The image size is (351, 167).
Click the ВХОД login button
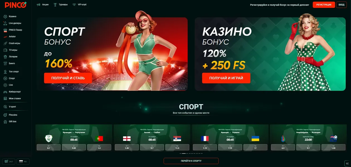[x=342, y=5]
